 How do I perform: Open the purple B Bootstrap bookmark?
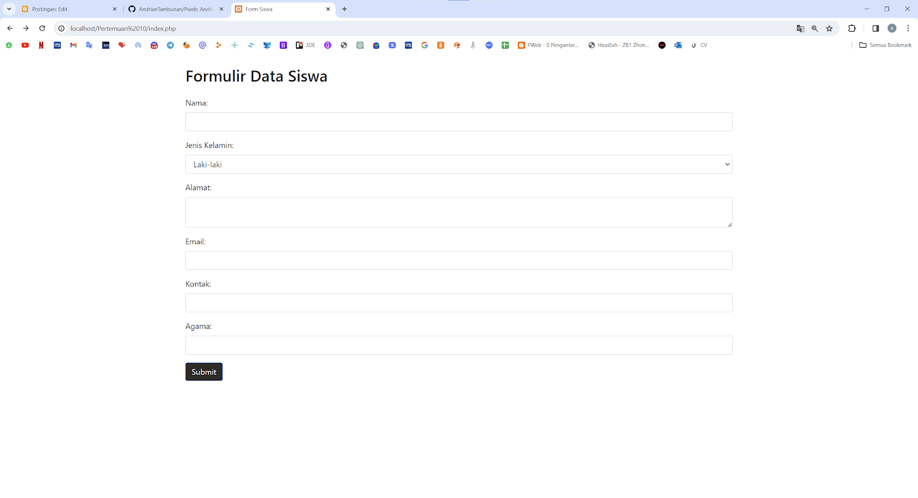coord(283,45)
